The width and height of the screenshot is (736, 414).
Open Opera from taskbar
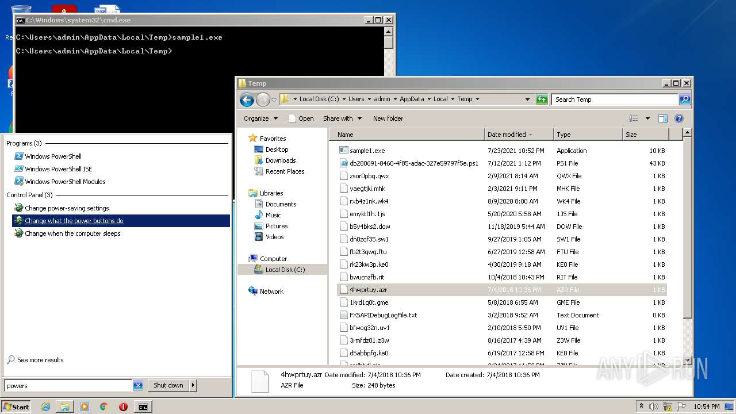(x=123, y=407)
